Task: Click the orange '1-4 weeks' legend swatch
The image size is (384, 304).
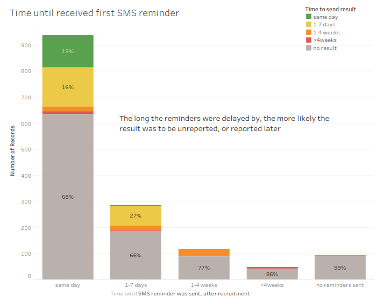Action: point(309,33)
